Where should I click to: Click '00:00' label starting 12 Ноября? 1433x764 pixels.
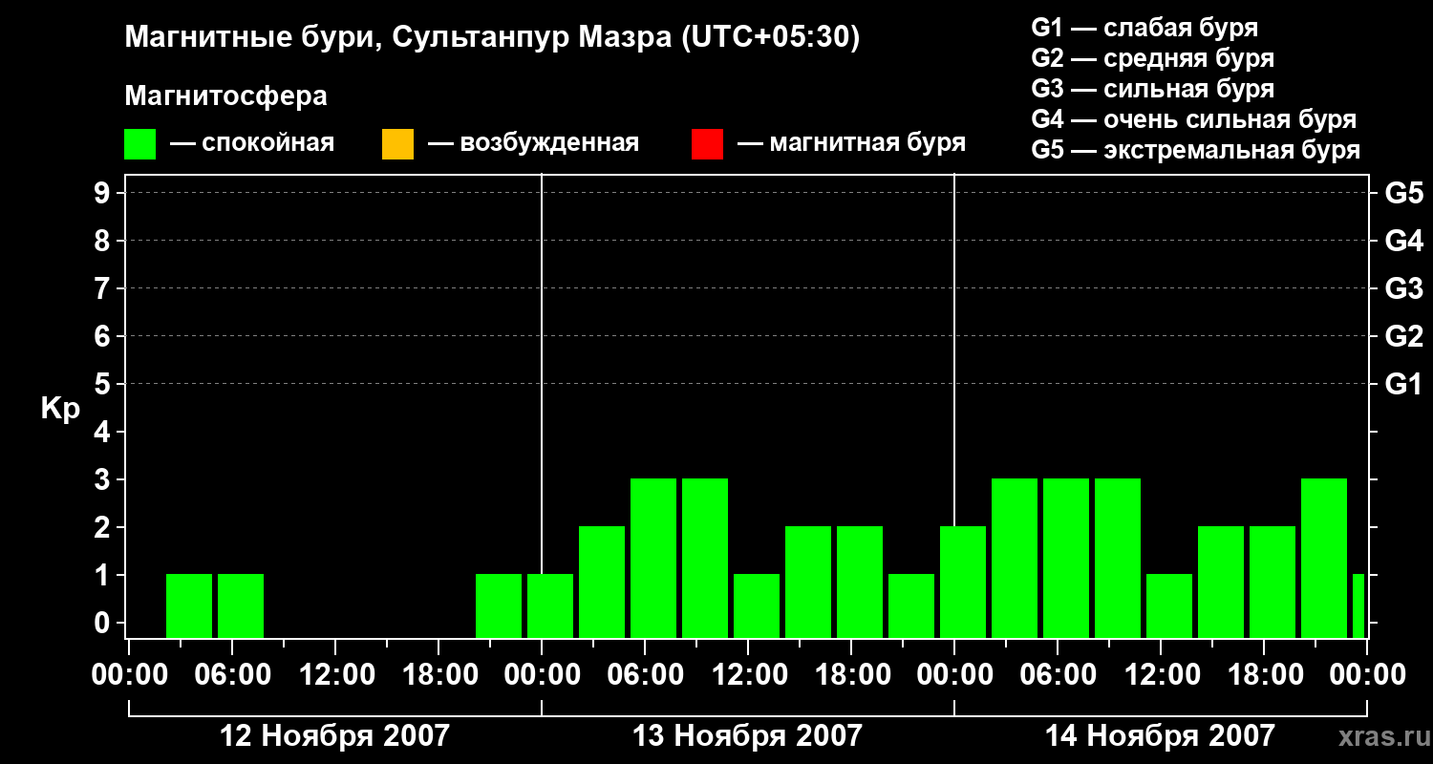(129, 675)
